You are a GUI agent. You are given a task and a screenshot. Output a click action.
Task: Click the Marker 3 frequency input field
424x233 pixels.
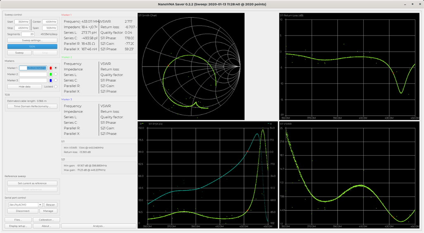tap(33, 81)
